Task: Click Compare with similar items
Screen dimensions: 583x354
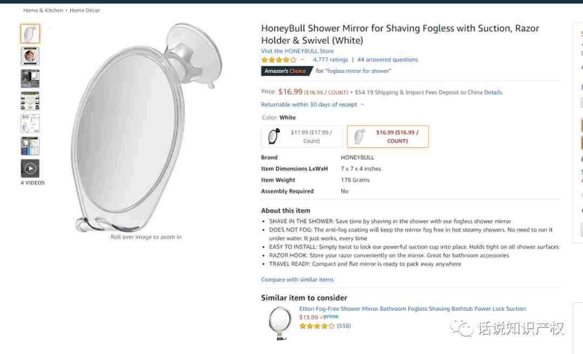Action: pos(297,279)
